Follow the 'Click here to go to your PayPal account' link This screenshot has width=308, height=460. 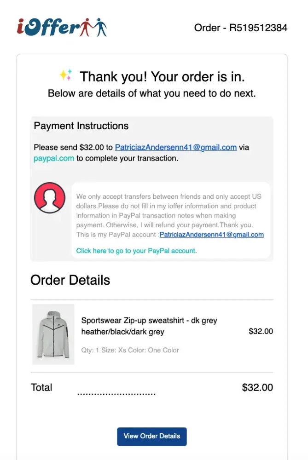[136, 251]
